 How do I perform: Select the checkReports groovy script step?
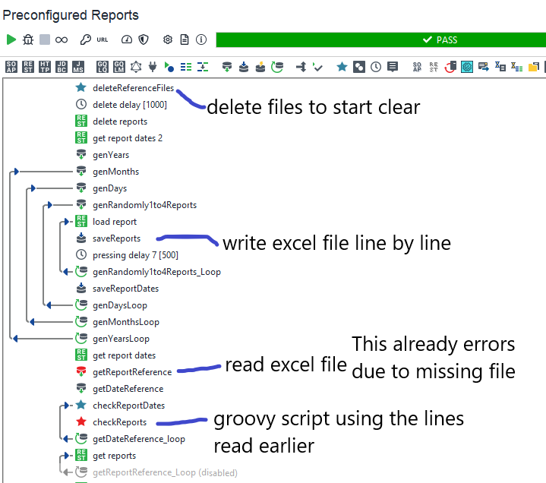click(119, 422)
